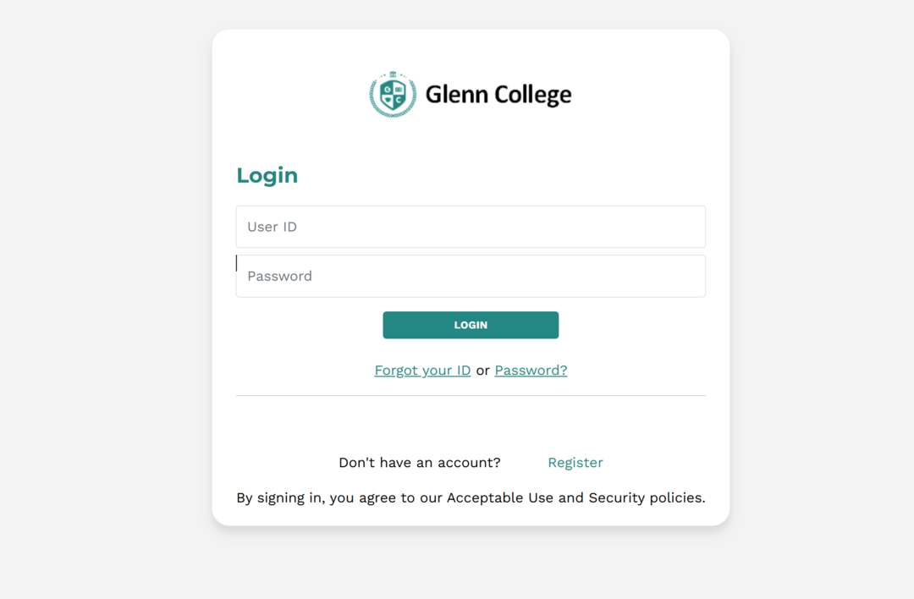Click blank white area above Register row
This screenshot has height=599, width=914.
pos(471,426)
